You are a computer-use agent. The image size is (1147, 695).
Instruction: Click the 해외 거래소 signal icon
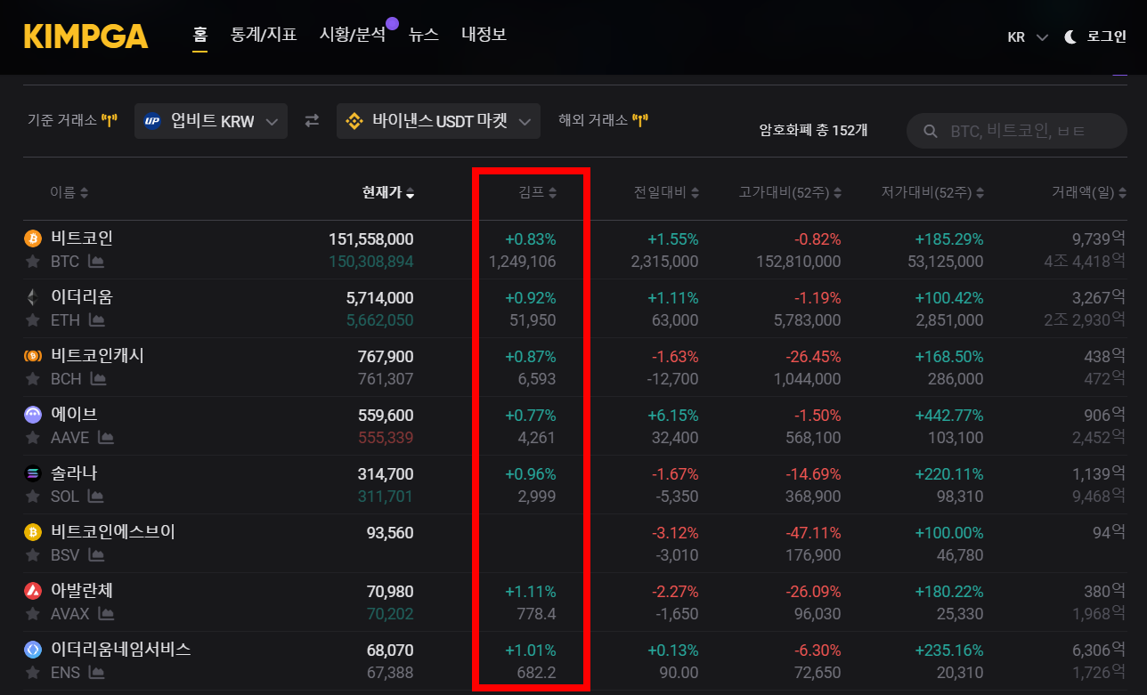pyautogui.click(x=639, y=120)
